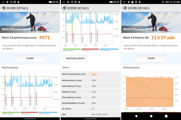The image size is (181, 120).
Task: Tap the snowflake back icon above performance score
Action: coord(4,8)
